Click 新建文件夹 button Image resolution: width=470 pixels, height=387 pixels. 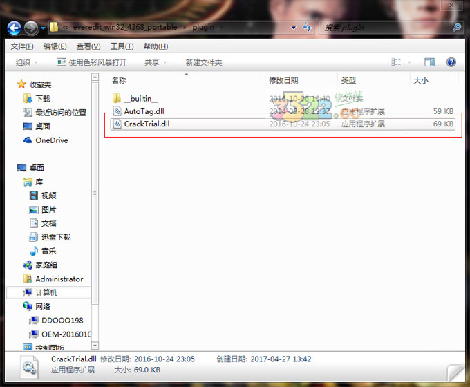(x=203, y=62)
